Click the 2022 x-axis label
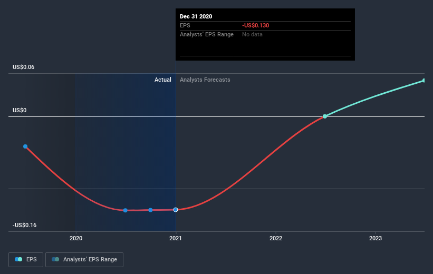This screenshot has height=274, width=433. (x=276, y=238)
